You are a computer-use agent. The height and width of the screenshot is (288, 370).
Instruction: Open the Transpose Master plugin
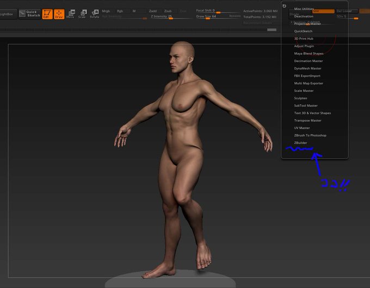pos(308,121)
